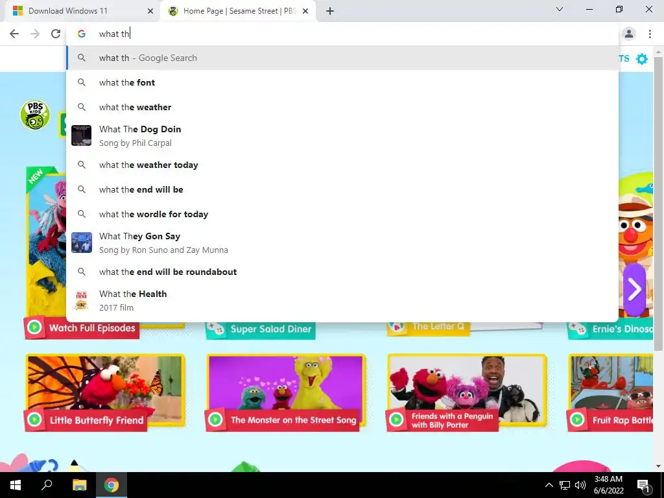The height and width of the screenshot is (498, 664).
Task: Play The Monster on the Street Song
Action: (x=286, y=392)
